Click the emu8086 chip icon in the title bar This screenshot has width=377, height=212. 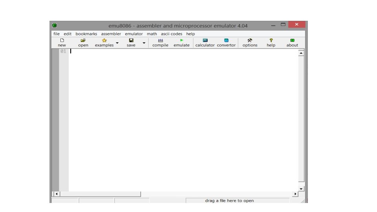click(x=55, y=25)
